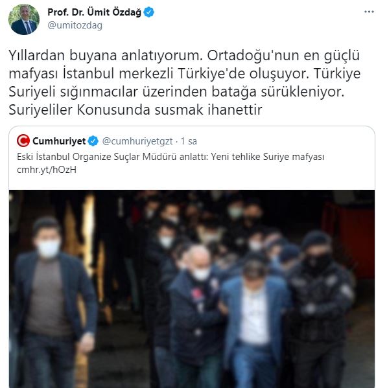Click the man in the blue blazer in the photo
The image size is (376, 388).
point(255,322)
